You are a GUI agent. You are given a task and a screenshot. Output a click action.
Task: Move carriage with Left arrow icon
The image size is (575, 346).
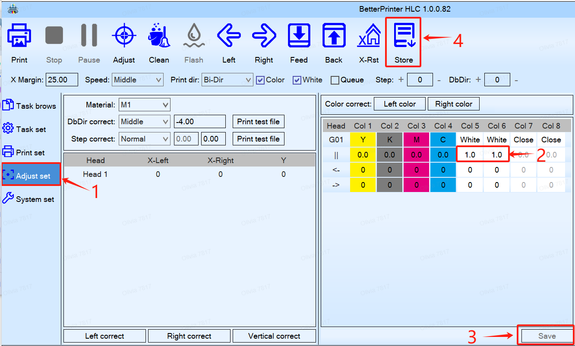pos(229,37)
